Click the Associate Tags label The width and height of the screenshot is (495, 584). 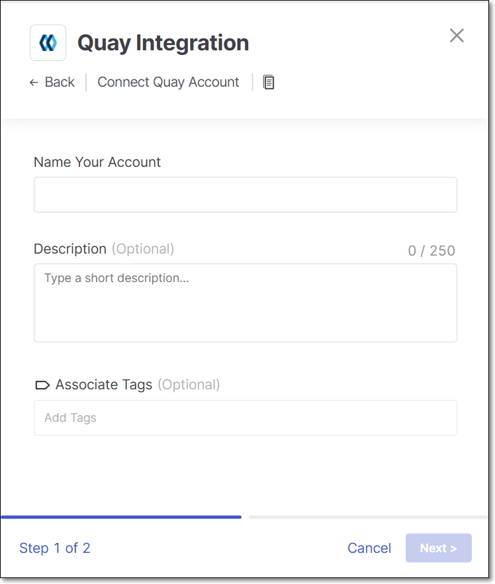pyautogui.click(x=104, y=385)
